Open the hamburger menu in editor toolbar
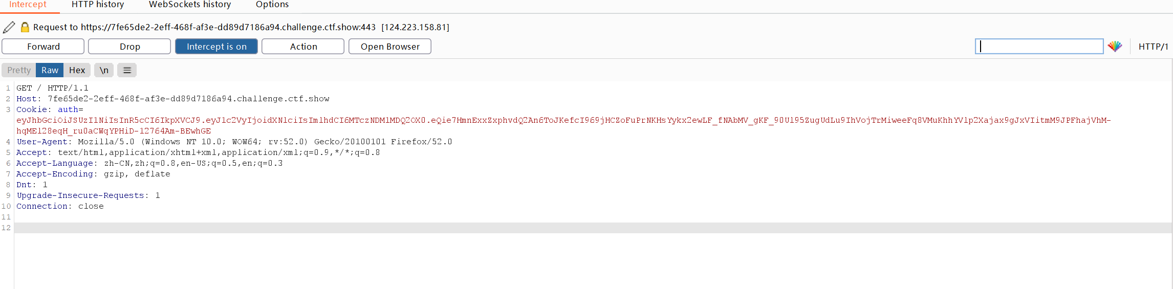 click(x=127, y=70)
